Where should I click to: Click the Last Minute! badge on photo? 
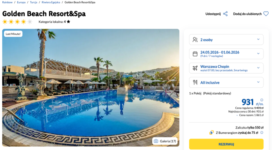tap(13, 34)
